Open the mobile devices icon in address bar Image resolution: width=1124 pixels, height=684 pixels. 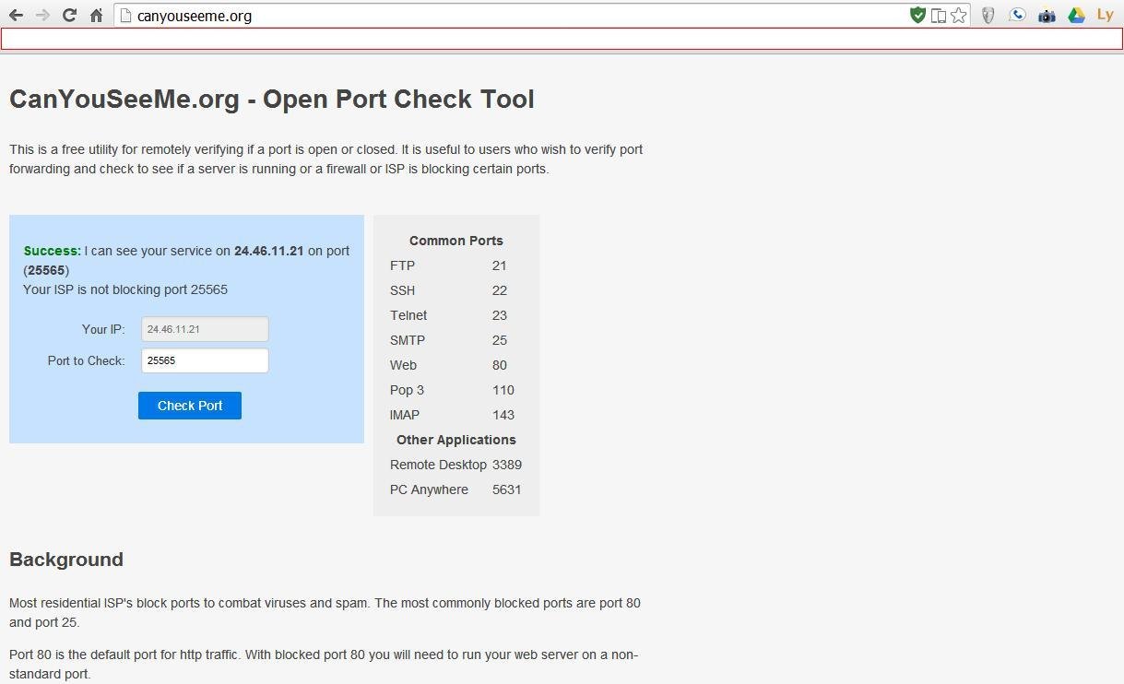coord(939,16)
